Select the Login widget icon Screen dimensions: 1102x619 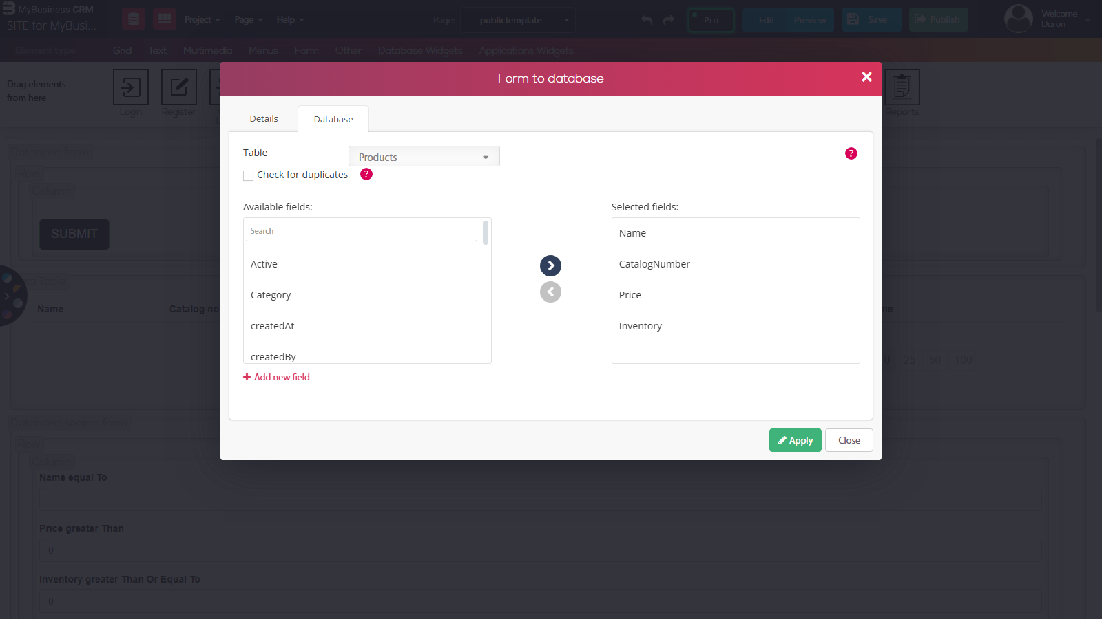click(x=131, y=87)
